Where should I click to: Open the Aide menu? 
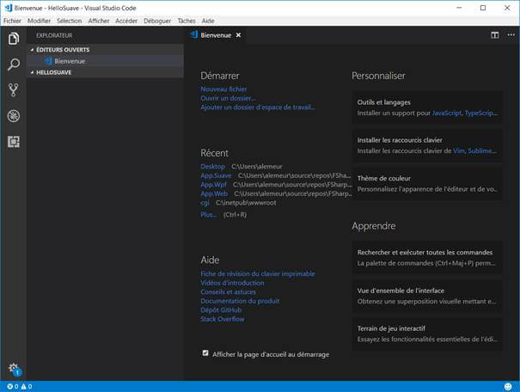click(x=208, y=21)
